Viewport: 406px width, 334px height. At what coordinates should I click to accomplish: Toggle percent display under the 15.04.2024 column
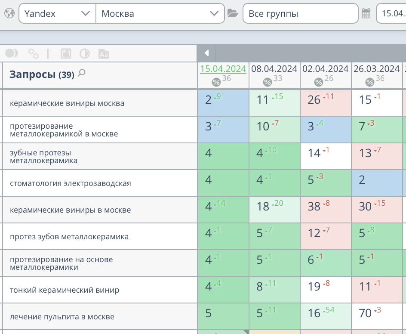215,82
